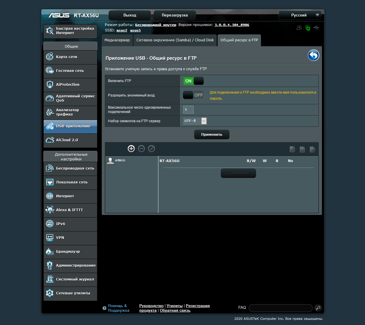This screenshot has width=365, height=325.
Task: Open the Беспроводной роутер mode link
Action: click(x=155, y=25)
